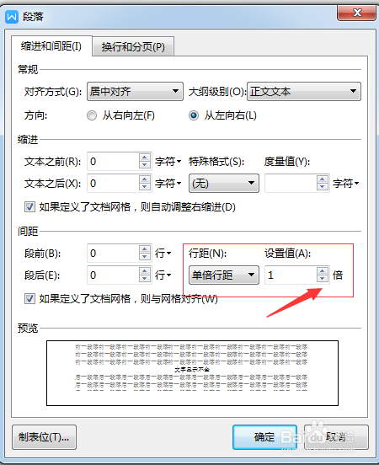Click the 文本之后(X) indent input field

[113, 184]
